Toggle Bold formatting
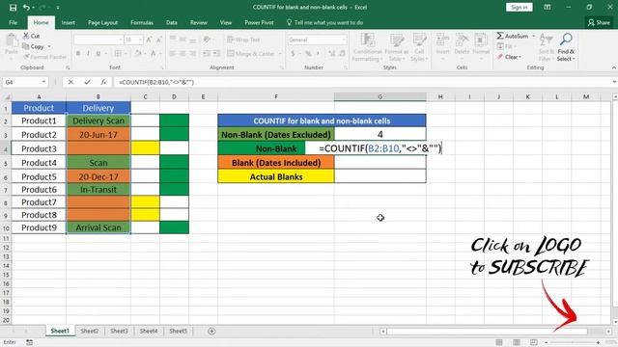 (x=78, y=53)
